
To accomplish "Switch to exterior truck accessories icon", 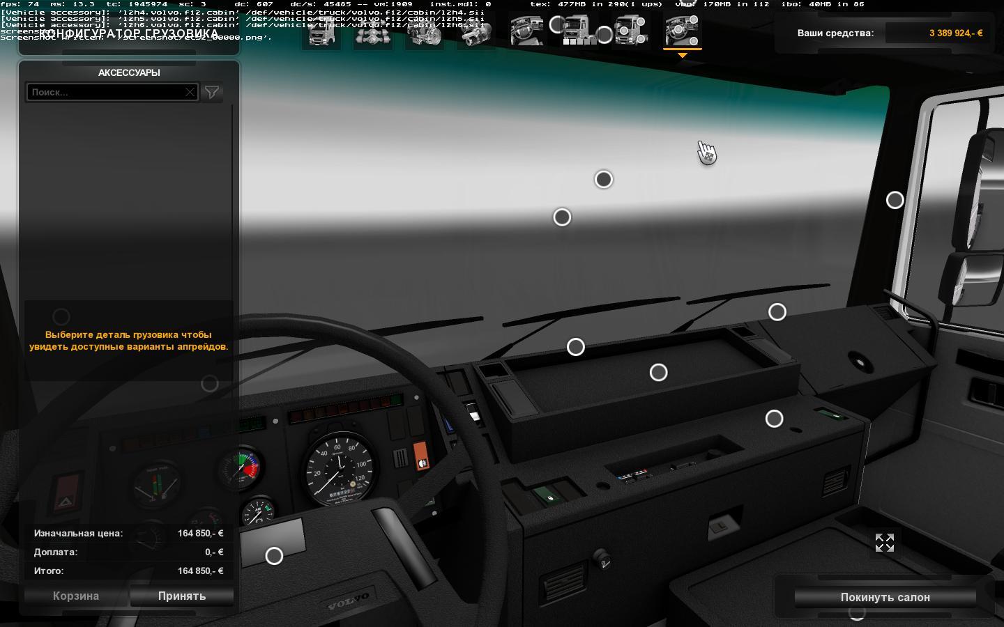I will tap(630, 31).
